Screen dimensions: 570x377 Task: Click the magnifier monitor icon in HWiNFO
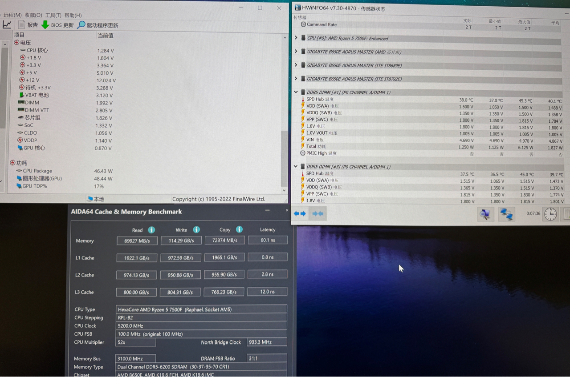click(485, 214)
